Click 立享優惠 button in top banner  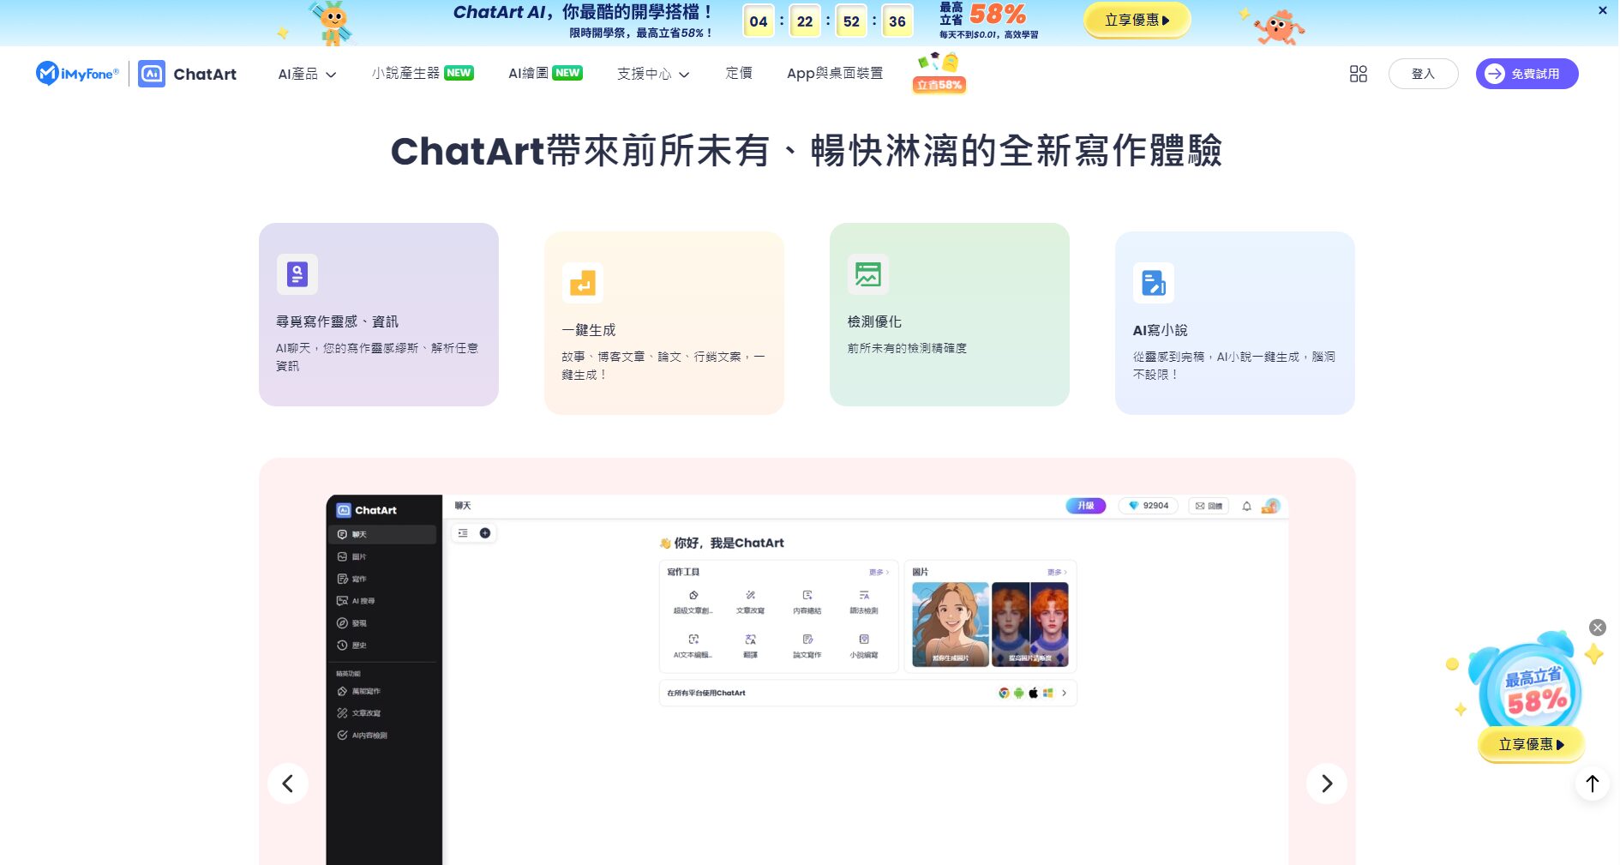(x=1137, y=20)
